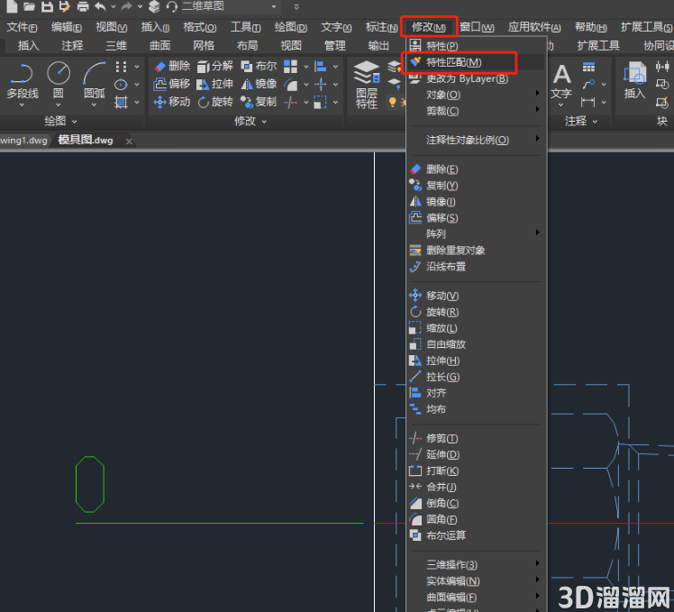
Task: Switch to the 管理 ribbon tab
Action: pos(335,46)
